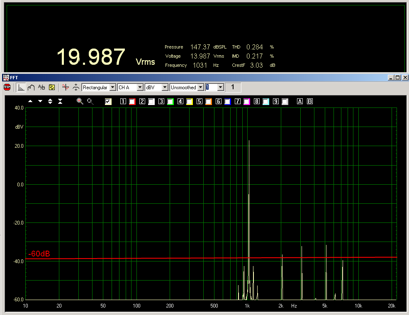This screenshot has height=315, width=409.
Task: Click the averages counter display showing 1
Action: click(x=233, y=87)
